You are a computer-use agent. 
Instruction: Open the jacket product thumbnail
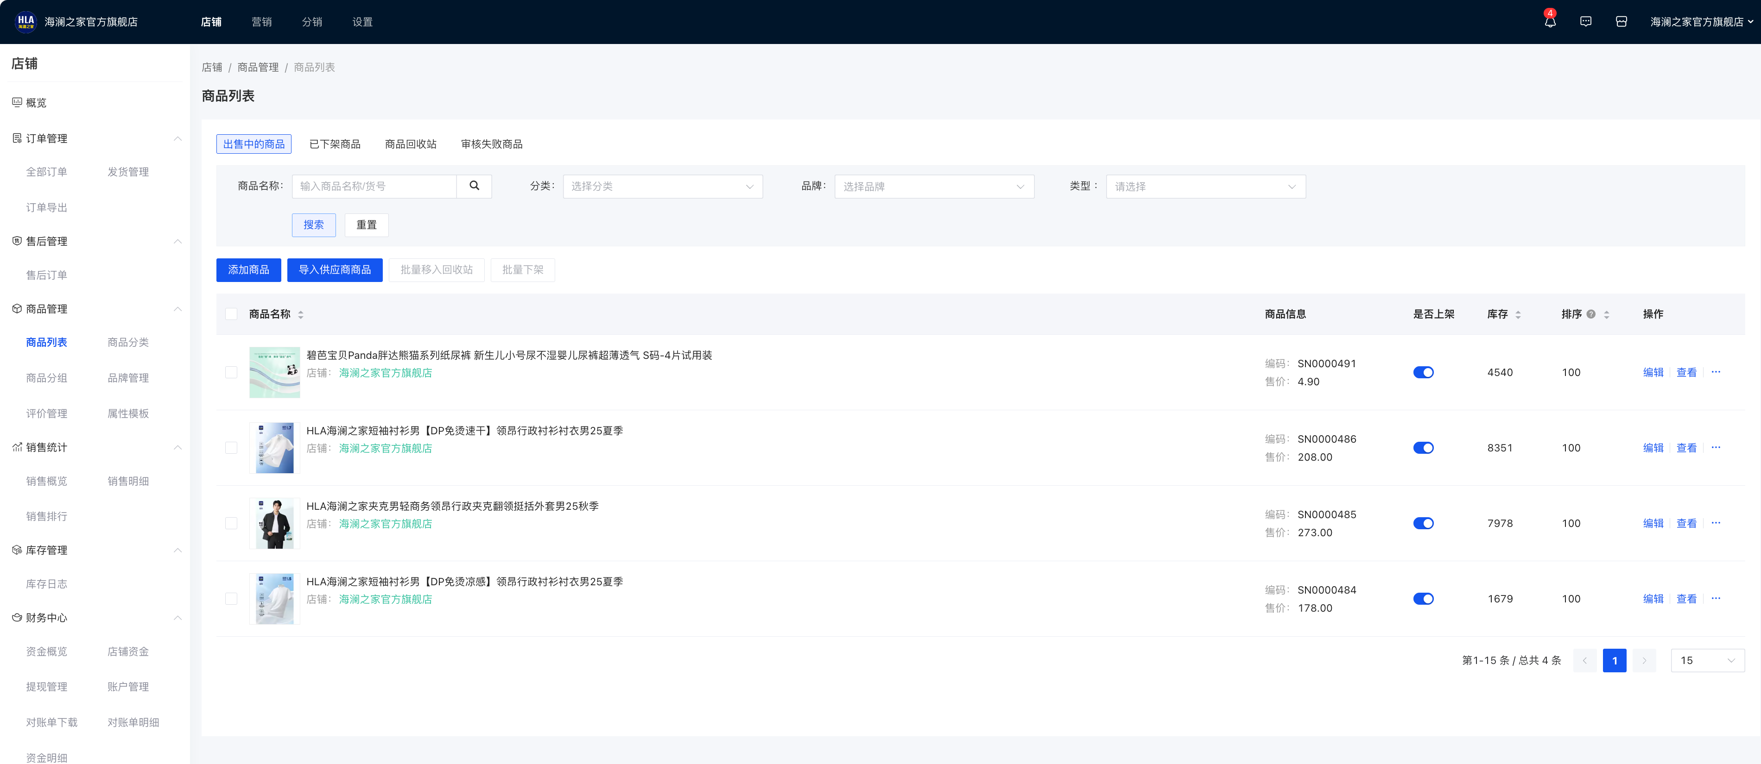coord(274,523)
